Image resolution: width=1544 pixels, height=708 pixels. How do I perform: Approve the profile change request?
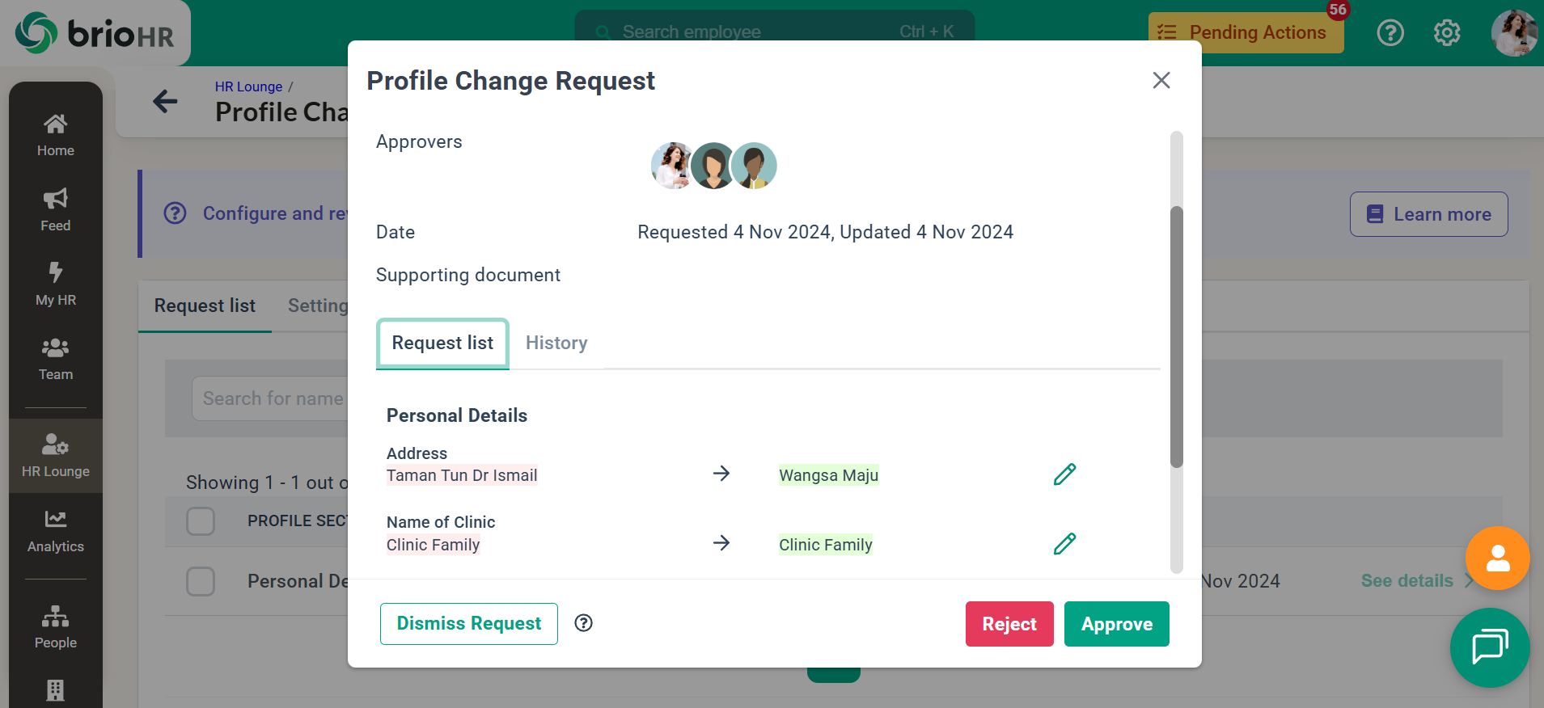pos(1116,624)
